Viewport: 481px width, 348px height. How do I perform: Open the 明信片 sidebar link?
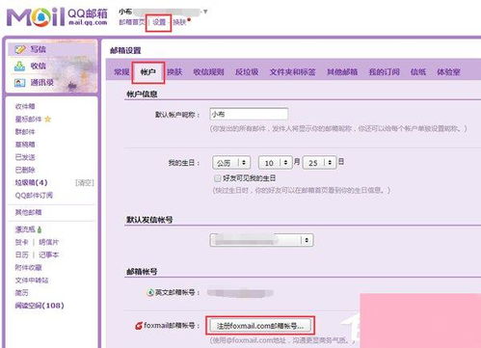pos(48,242)
